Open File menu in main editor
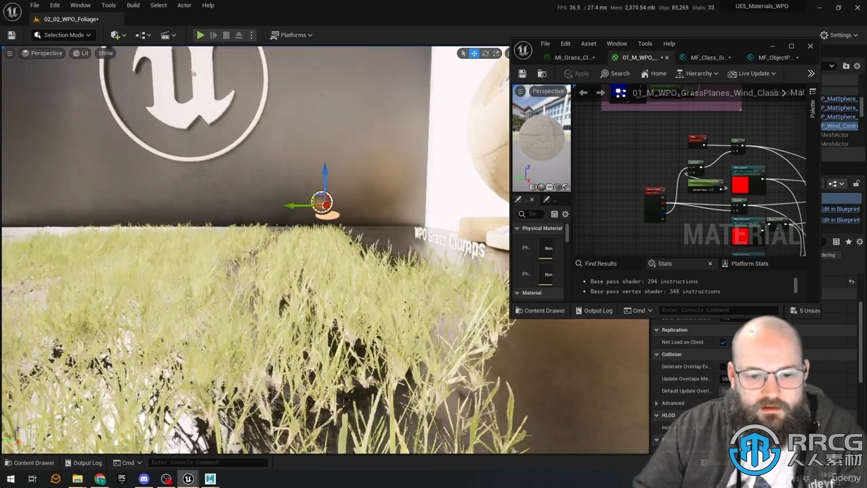The width and height of the screenshot is (867, 488). click(35, 5)
